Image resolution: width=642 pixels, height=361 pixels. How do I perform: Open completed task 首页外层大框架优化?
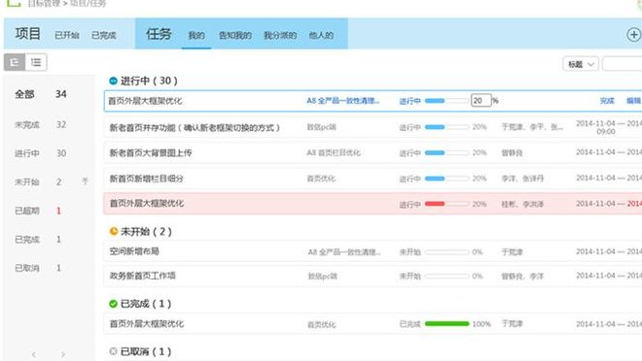point(146,324)
